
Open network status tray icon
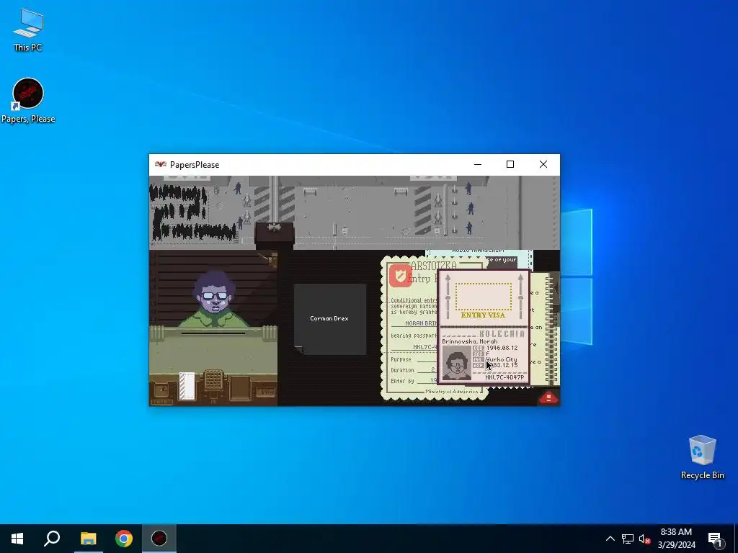point(628,539)
